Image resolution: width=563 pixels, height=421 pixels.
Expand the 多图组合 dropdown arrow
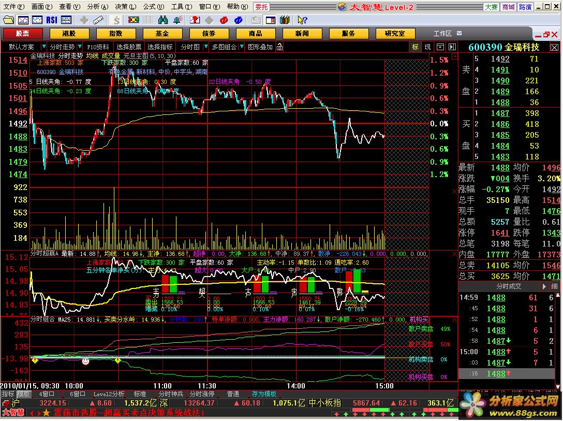point(242,47)
